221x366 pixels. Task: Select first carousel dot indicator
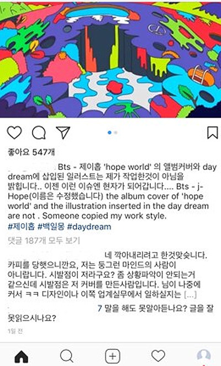click(109, 132)
